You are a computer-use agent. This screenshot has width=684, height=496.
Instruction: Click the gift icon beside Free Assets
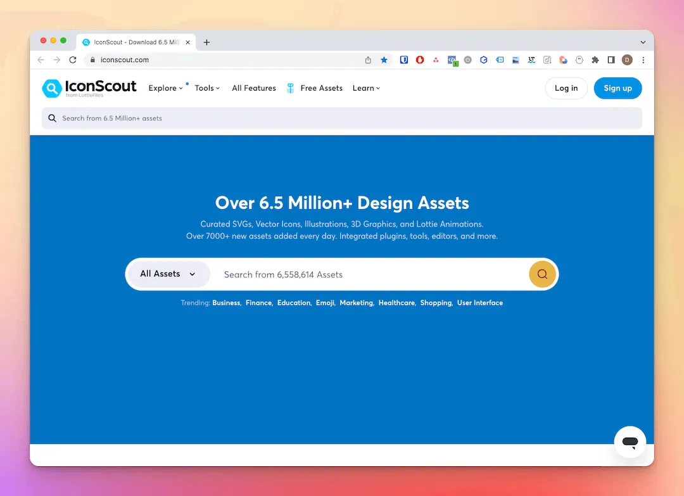click(290, 88)
